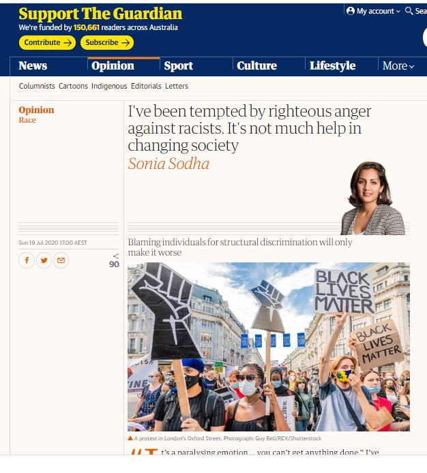The image size is (427, 473).
Task: Open the Editorials link
Action: tap(146, 86)
